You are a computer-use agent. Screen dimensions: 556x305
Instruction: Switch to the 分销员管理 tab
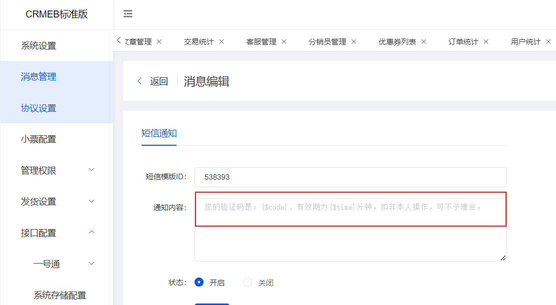pyautogui.click(x=327, y=42)
